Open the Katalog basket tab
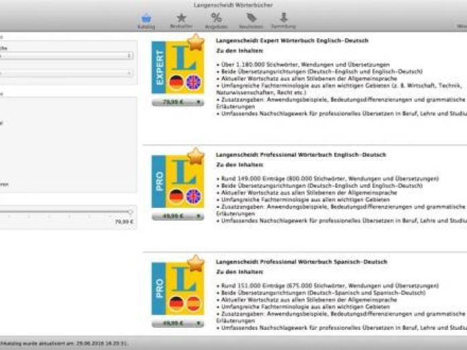Viewport: 467px width, 350px height. pos(146,21)
